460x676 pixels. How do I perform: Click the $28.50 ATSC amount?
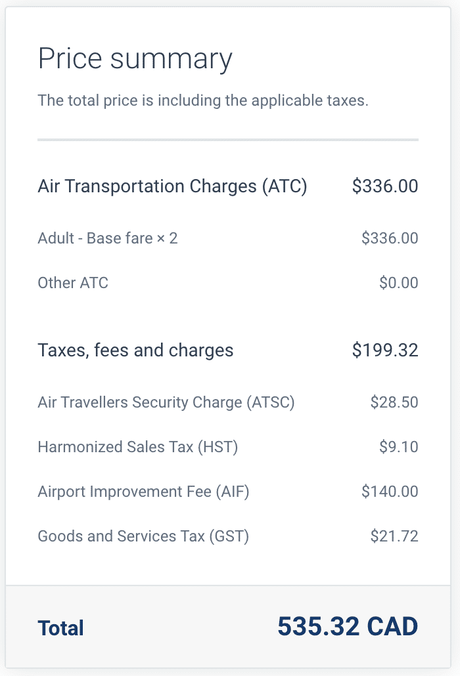coord(394,402)
